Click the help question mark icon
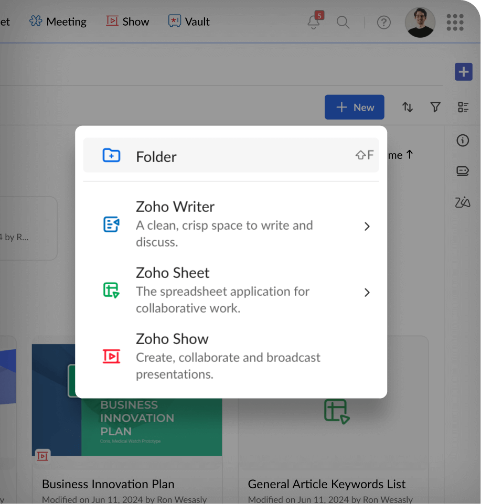The image size is (481, 504). [383, 23]
